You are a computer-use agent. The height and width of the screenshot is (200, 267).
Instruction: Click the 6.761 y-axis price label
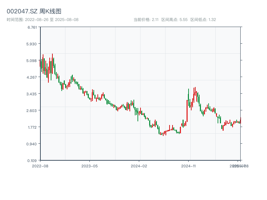[33, 27]
